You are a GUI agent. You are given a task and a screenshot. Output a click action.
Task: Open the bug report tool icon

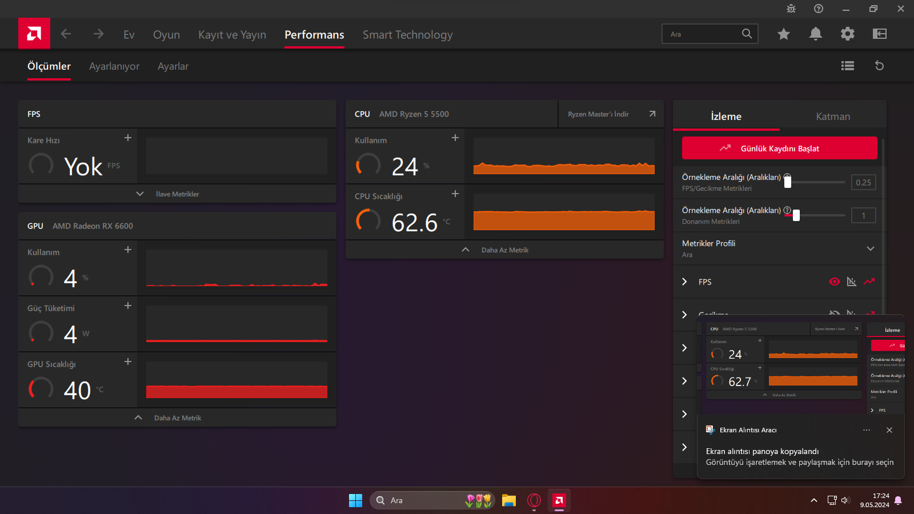(791, 9)
